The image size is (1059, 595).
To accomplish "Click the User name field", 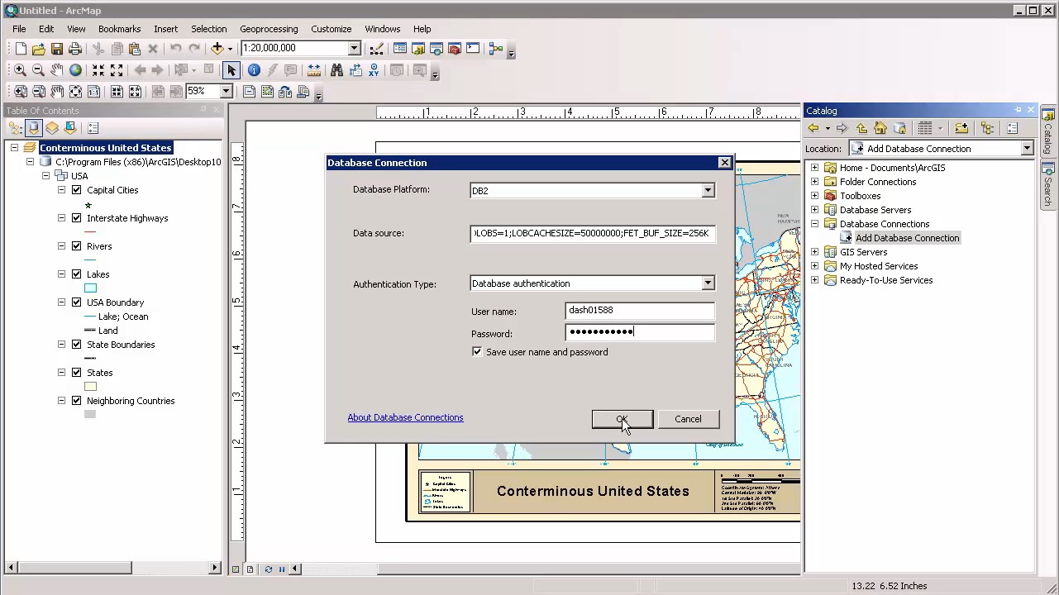I will 640,311.
